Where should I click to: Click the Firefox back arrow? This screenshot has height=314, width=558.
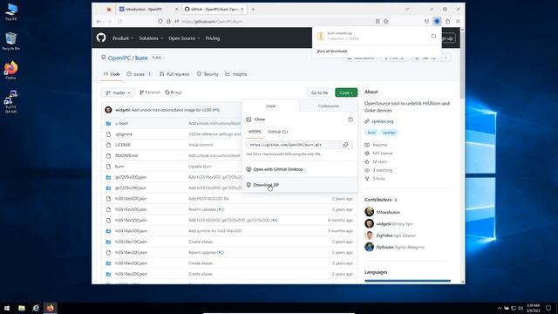click(99, 21)
